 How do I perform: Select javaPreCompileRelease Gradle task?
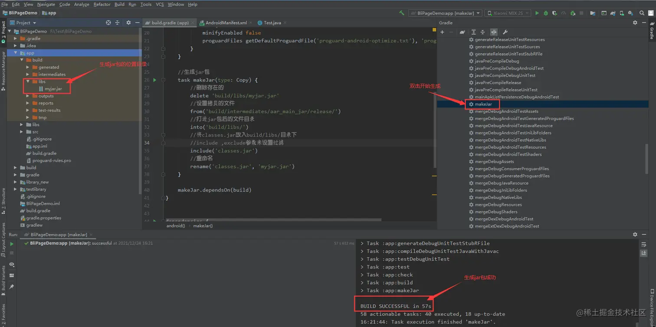click(498, 82)
